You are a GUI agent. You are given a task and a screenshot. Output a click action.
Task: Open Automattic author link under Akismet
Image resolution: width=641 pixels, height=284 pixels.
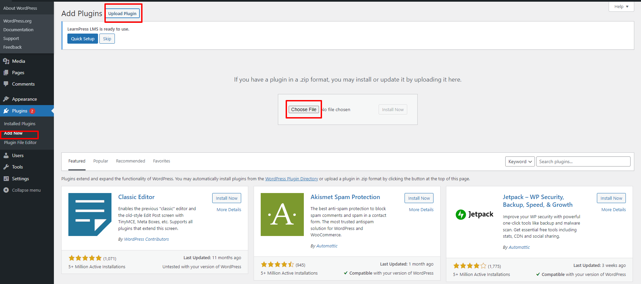pos(327,246)
